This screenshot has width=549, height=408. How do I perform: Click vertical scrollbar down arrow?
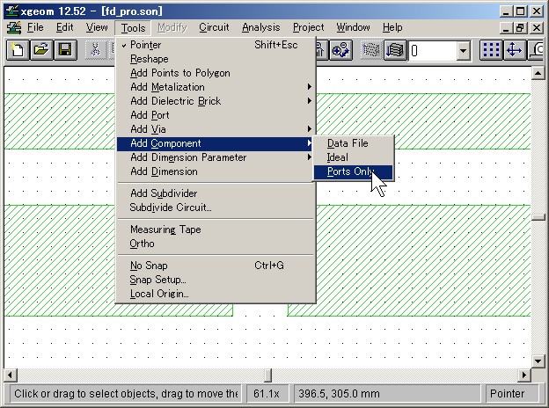pos(538,361)
